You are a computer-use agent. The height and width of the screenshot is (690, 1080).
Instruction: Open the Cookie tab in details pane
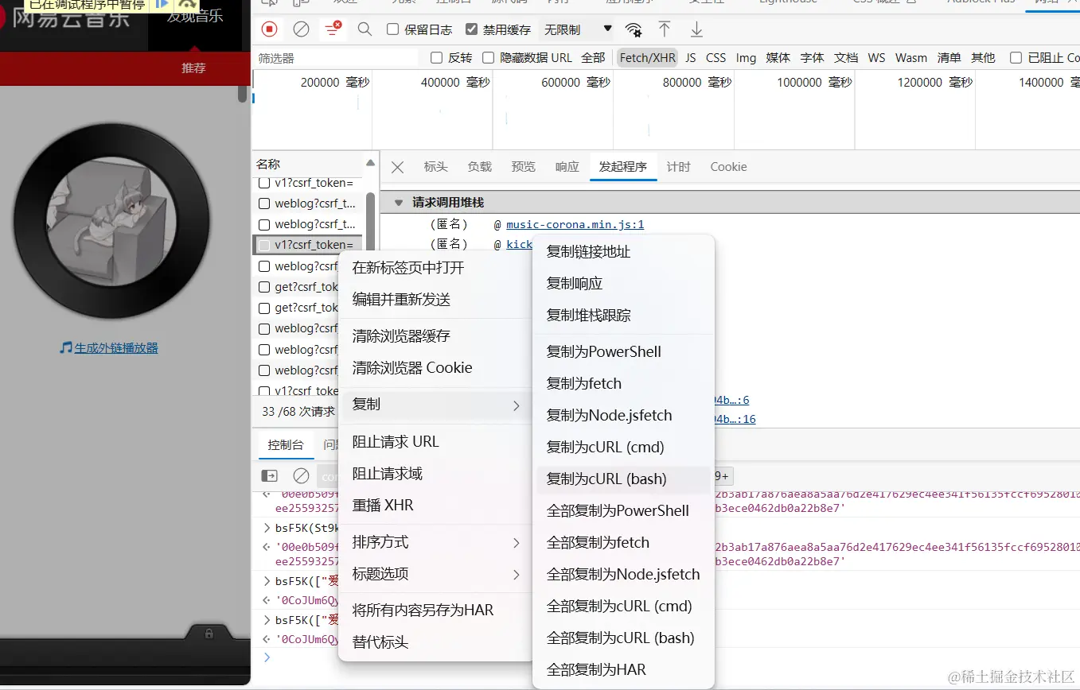(x=728, y=167)
